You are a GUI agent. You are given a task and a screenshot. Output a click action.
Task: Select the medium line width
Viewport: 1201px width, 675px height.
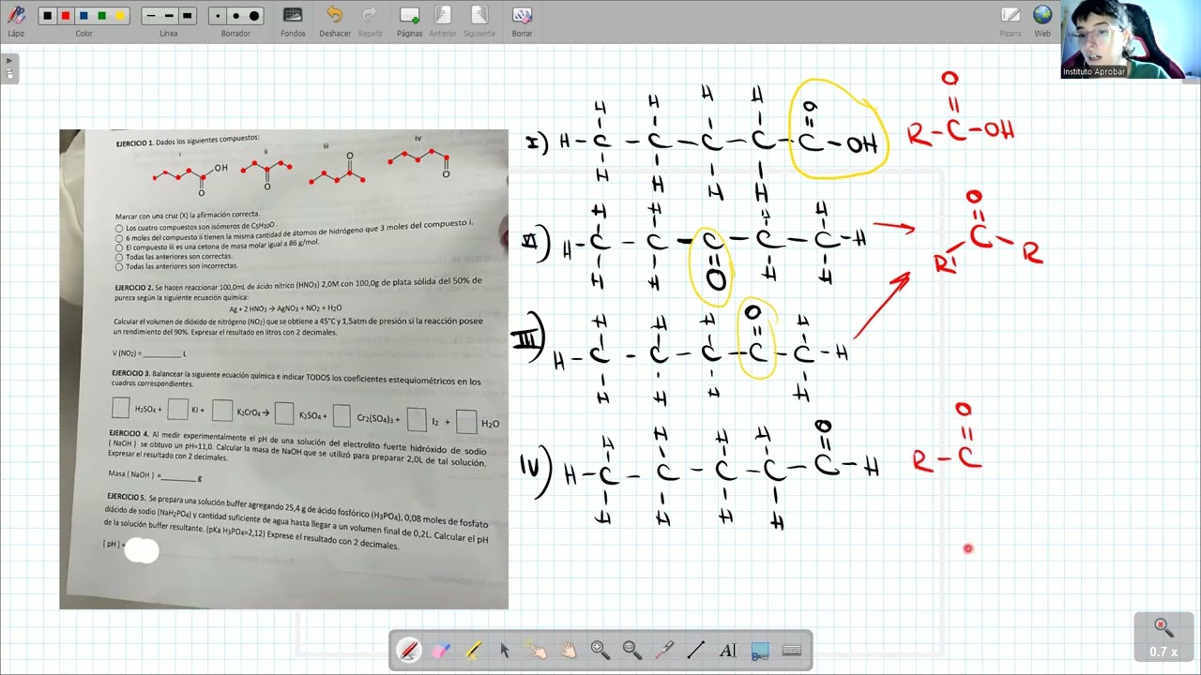pyautogui.click(x=169, y=16)
